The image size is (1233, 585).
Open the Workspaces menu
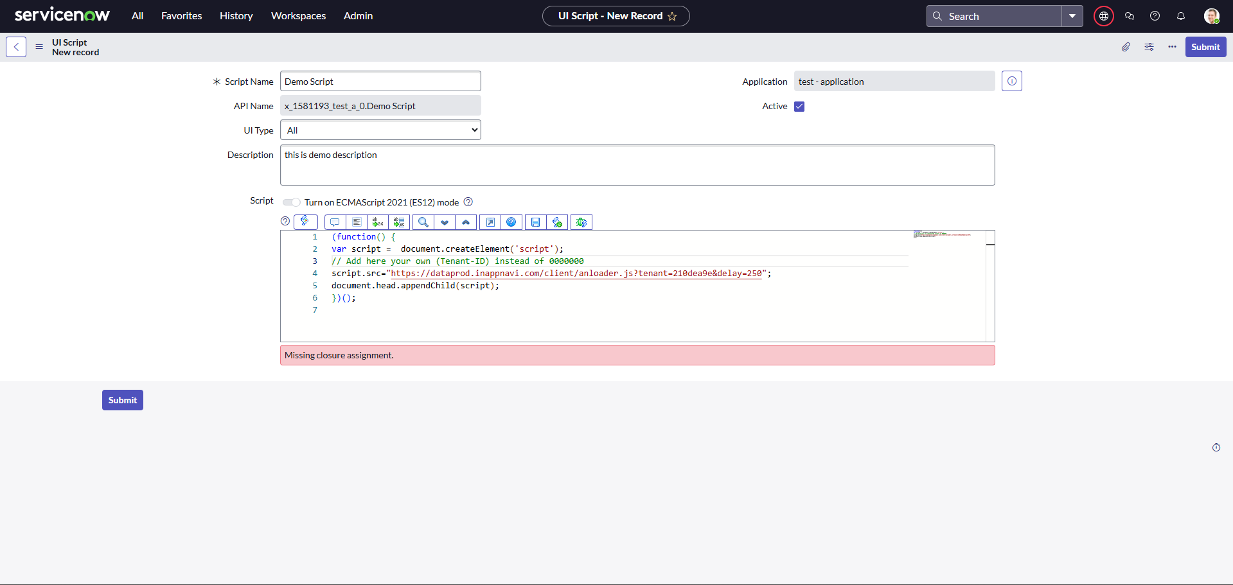tap(298, 16)
